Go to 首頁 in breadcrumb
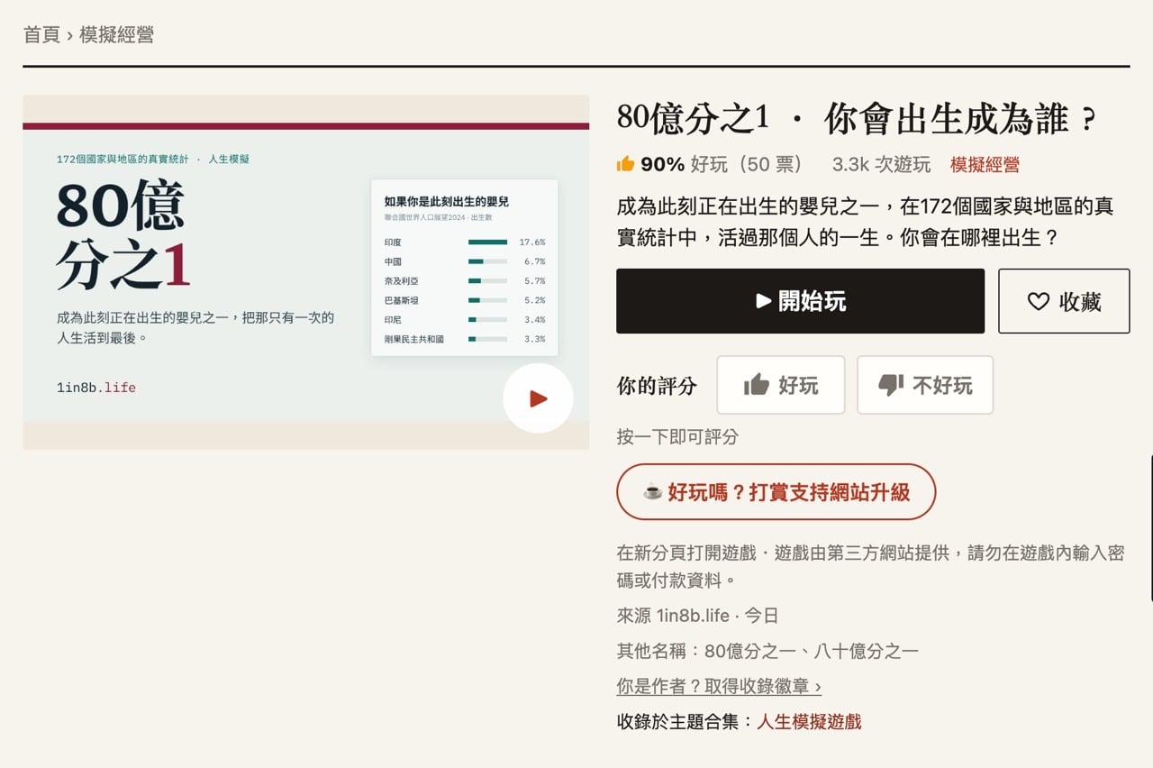This screenshot has height=768, width=1153. pyautogui.click(x=41, y=35)
